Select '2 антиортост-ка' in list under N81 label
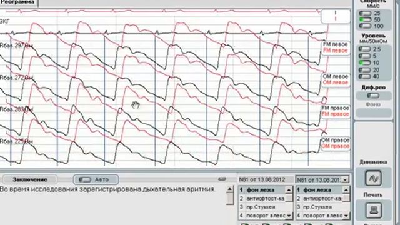The image size is (400, 225). pyautogui.click(x=262, y=199)
